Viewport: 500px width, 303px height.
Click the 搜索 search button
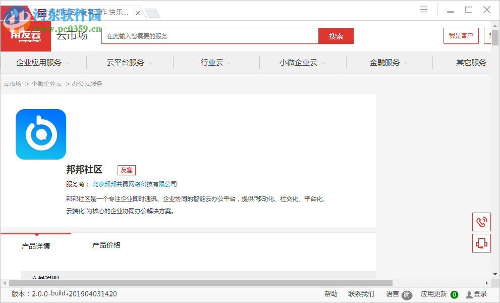click(x=336, y=36)
